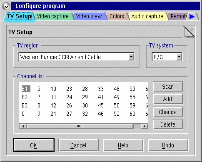Select channel 30 in the list

click(85, 105)
